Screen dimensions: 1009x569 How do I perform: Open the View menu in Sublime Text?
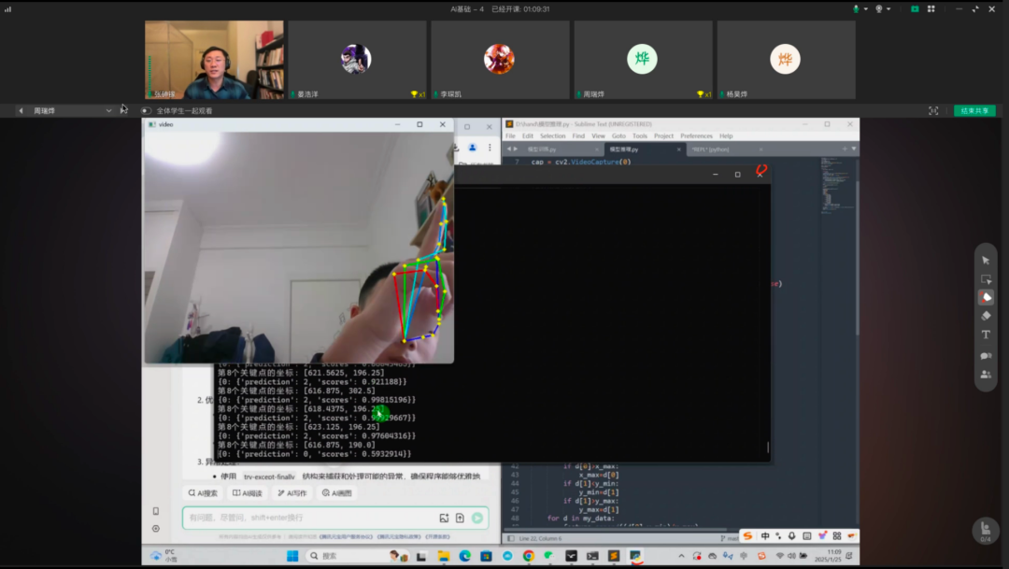[x=599, y=135]
